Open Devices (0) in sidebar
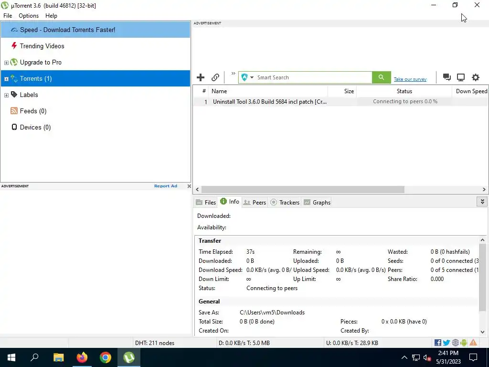The image size is (489, 367). (96, 127)
